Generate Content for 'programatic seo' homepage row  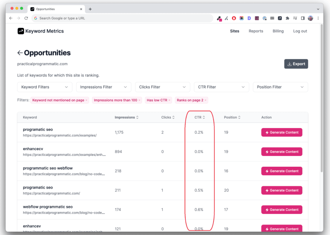(x=282, y=190)
